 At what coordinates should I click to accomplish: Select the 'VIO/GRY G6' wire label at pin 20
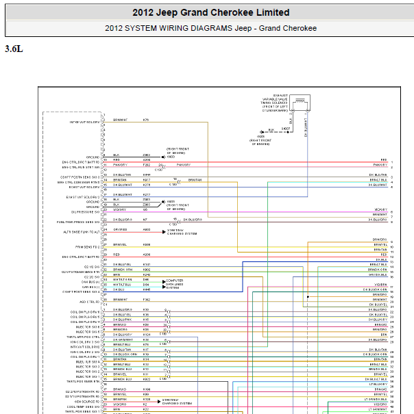[130, 209]
